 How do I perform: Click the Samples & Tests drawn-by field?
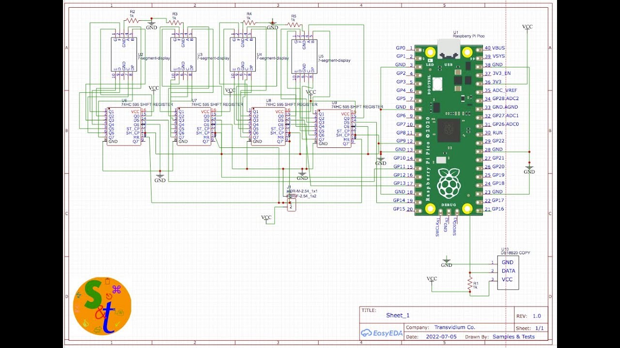pos(514,336)
